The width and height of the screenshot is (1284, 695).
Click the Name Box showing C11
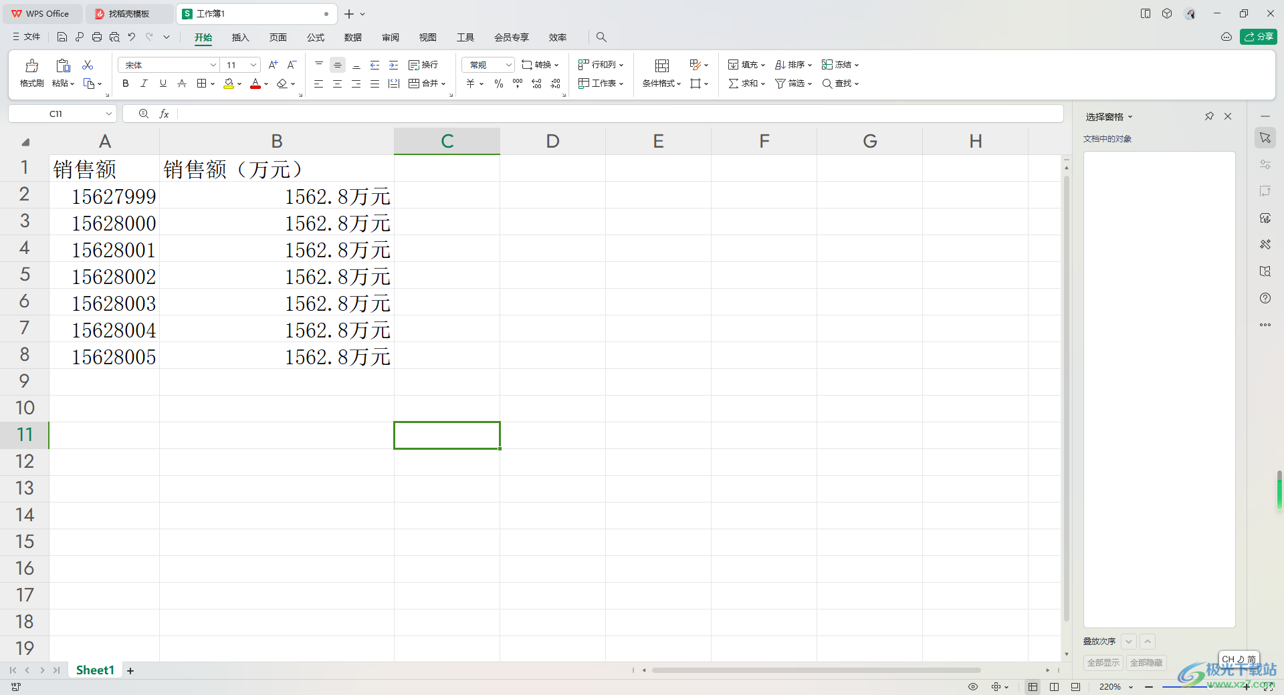63,114
